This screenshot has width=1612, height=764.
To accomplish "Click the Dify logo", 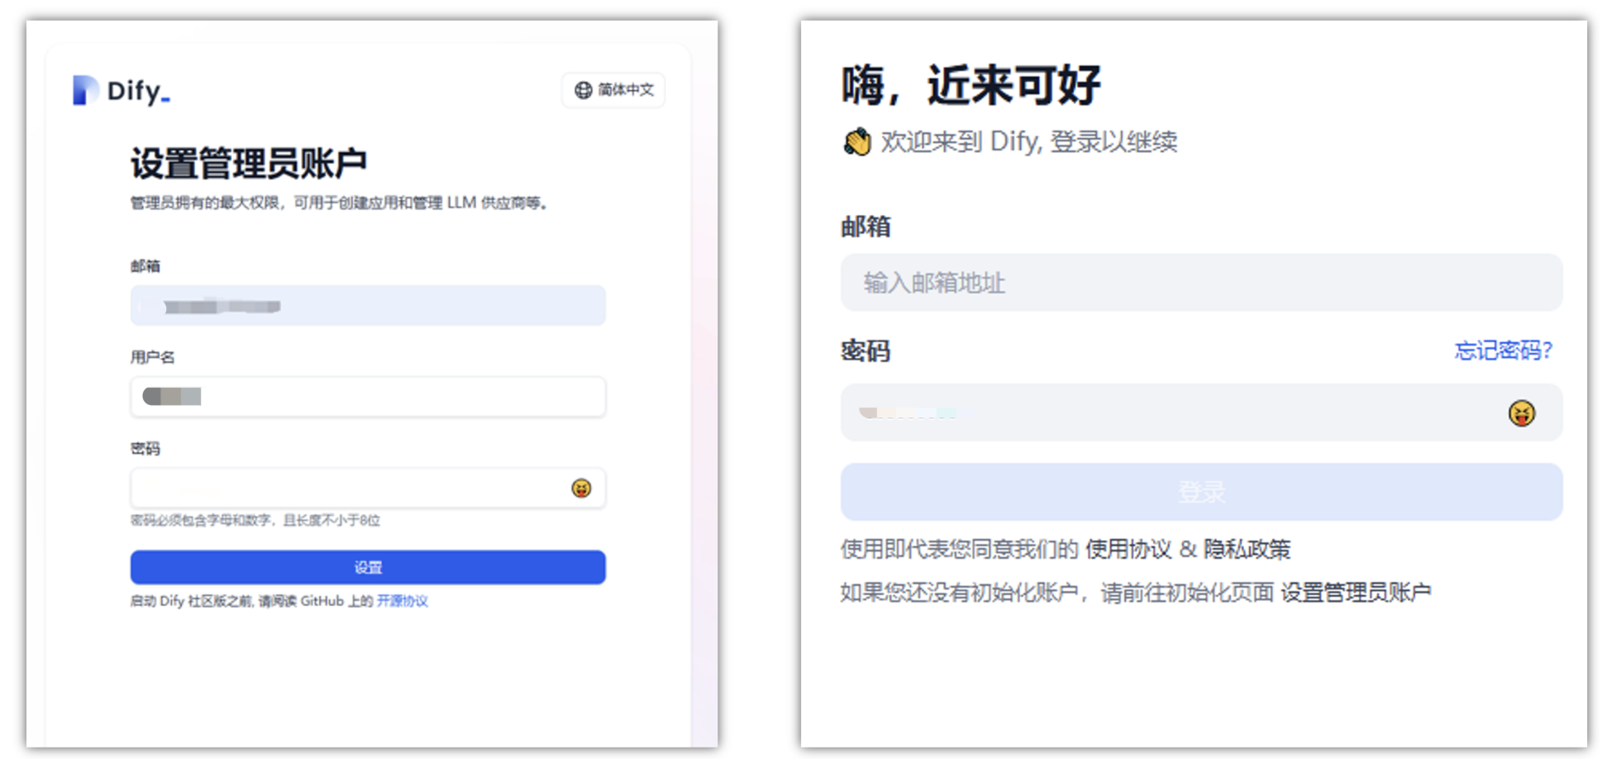I will click(x=121, y=90).
